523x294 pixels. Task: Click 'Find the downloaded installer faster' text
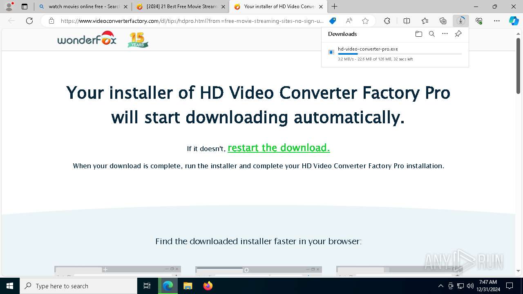(258, 241)
